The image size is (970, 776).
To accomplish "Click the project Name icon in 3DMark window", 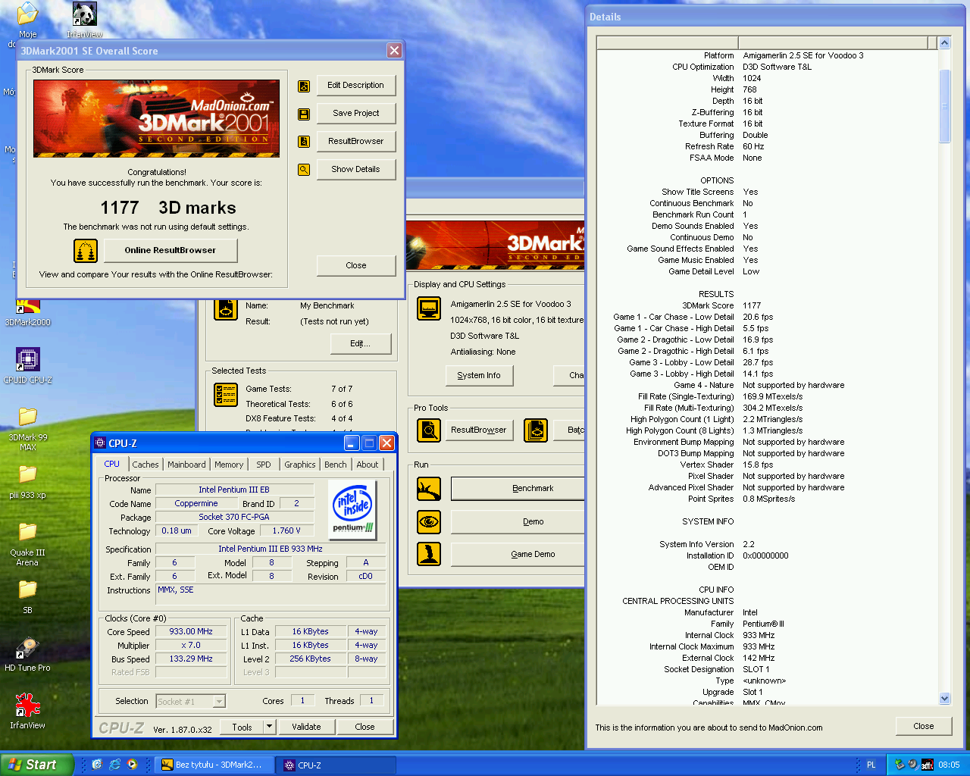I will [x=226, y=310].
